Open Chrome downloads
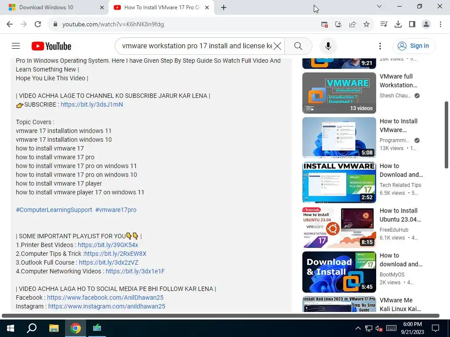Viewport: 450px width, 337px height. tap(398, 25)
